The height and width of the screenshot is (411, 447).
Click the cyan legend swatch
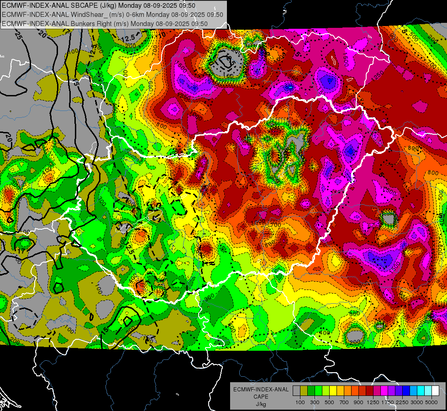tap(421, 391)
